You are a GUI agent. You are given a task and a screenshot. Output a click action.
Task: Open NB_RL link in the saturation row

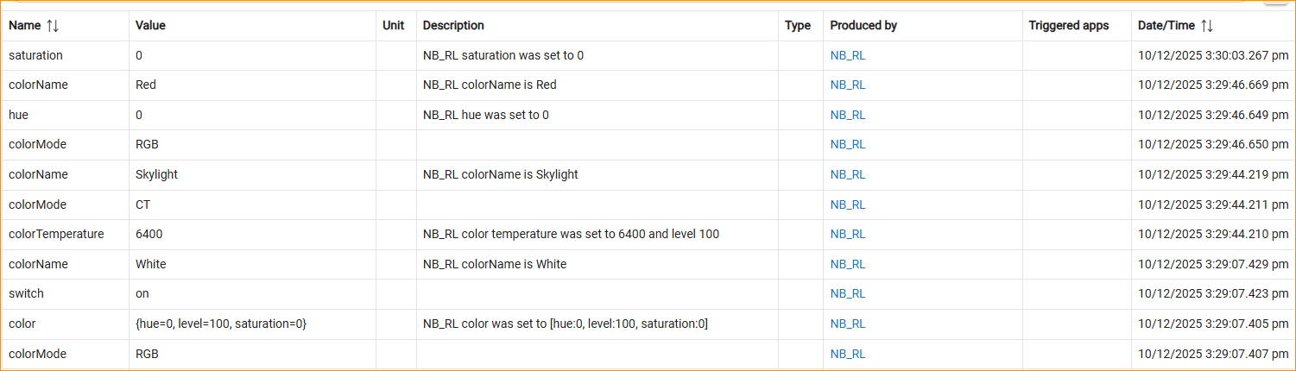pos(848,55)
